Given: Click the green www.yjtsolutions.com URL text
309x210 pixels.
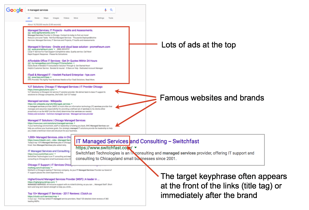Looking at the screenshot, I should point(41,89).
